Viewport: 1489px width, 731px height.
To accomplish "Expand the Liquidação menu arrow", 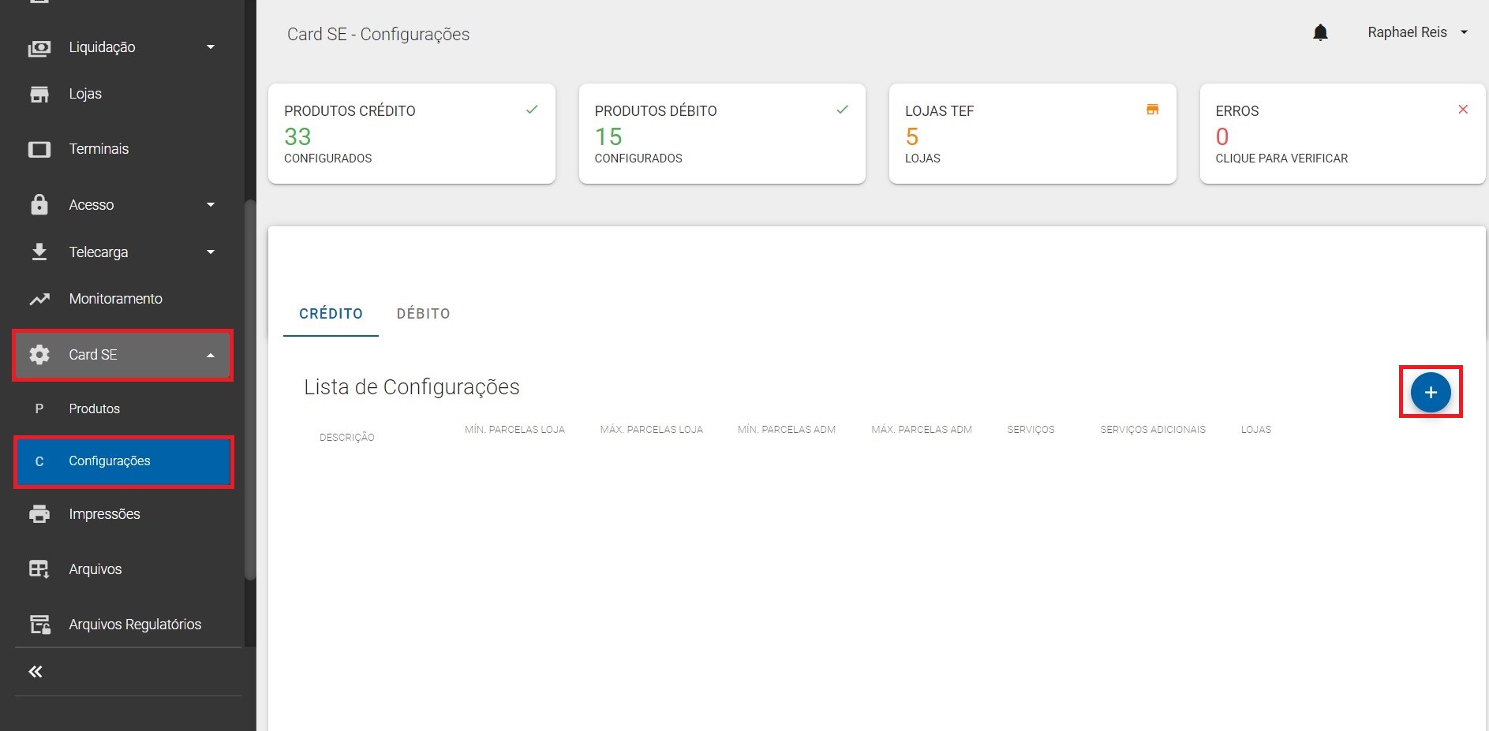I will pos(211,47).
